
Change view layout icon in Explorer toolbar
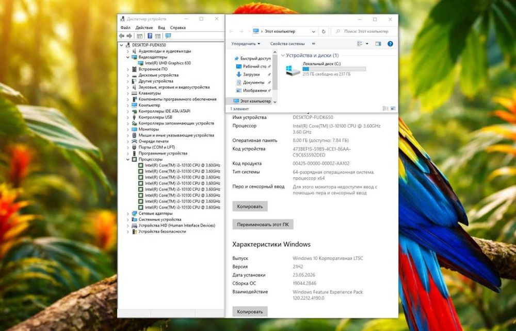(359, 44)
